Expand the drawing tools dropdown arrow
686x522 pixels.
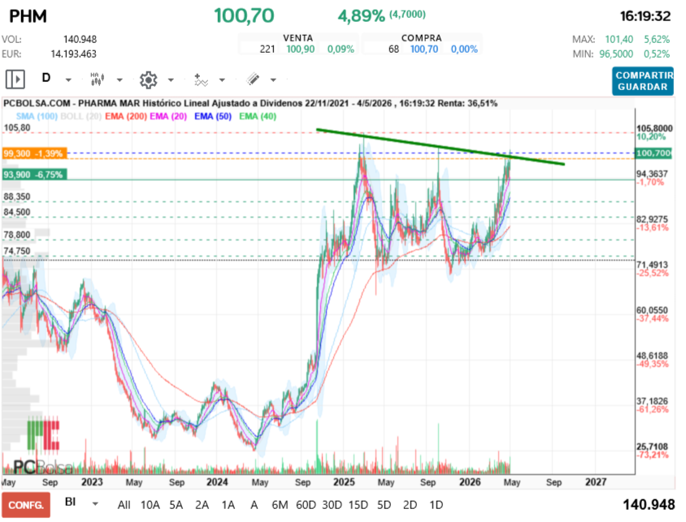point(273,80)
